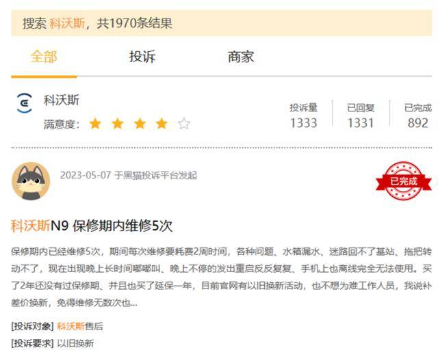Click the second satisfaction star
438x363 pixels.
tap(118, 124)
